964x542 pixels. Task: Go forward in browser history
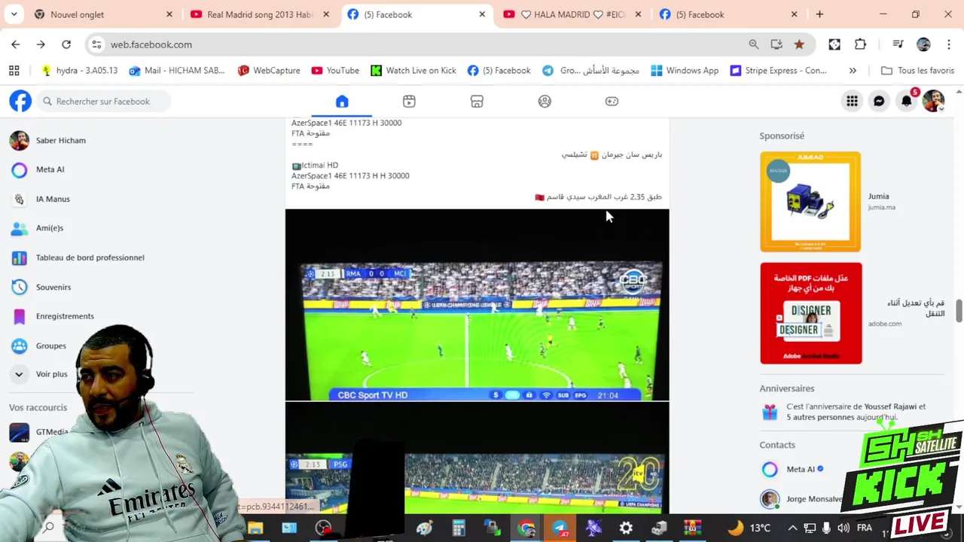coord(41,44)
